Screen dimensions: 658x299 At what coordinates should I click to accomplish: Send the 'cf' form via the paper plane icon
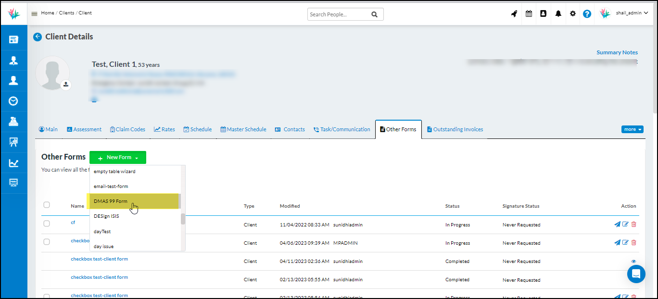(x=617, y=224)
